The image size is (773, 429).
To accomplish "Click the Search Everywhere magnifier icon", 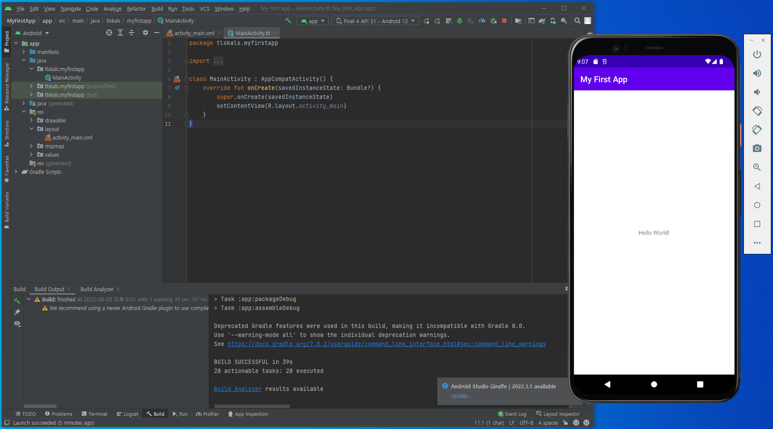I will 577,21.
